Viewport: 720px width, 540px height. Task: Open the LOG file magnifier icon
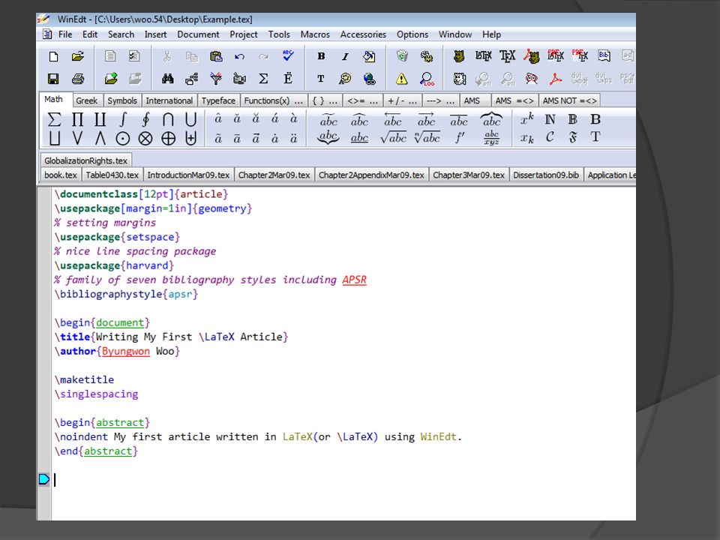pyautogui.click(x=427, y=79)
